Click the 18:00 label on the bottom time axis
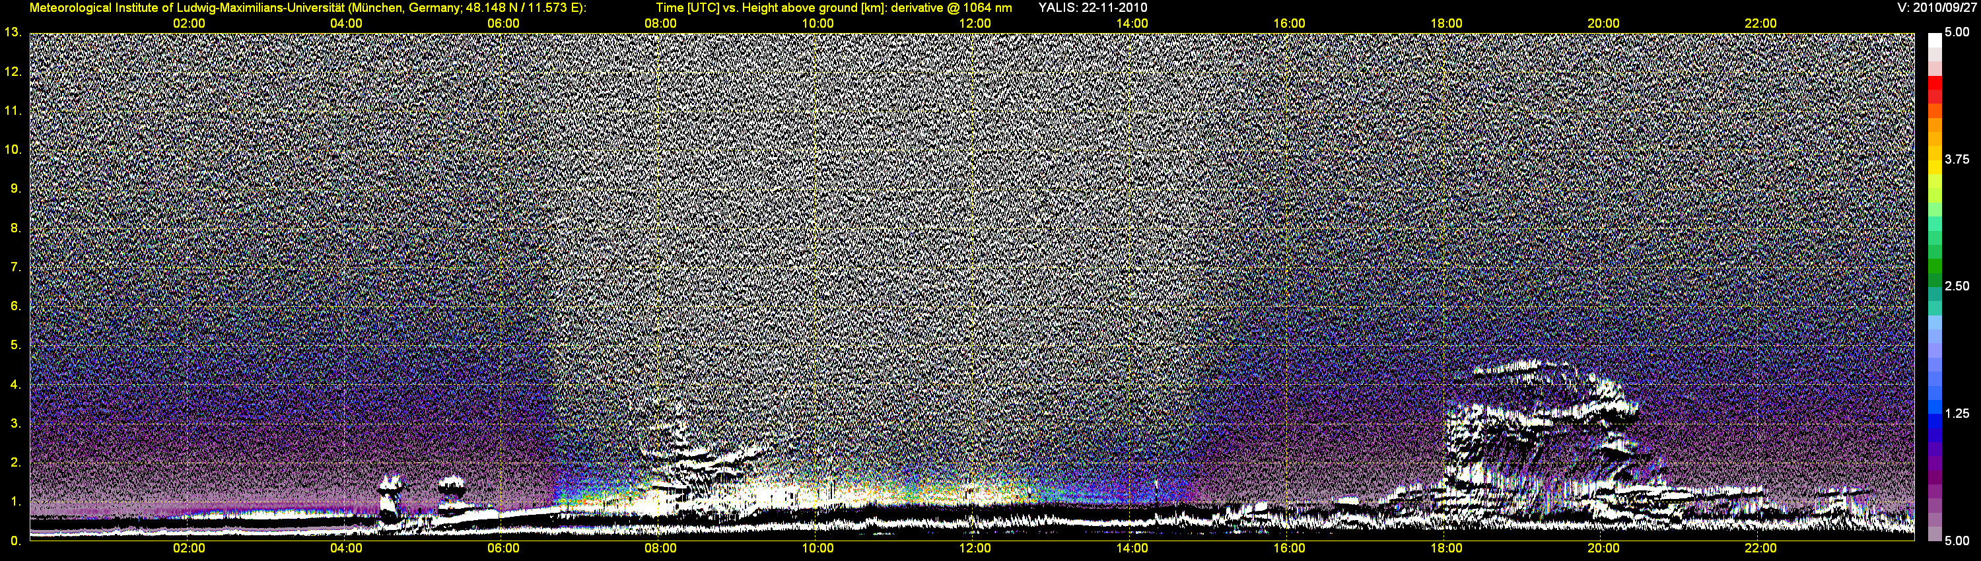Image resolution: width=1981 pixels, height=561 pixels. 1447,548
